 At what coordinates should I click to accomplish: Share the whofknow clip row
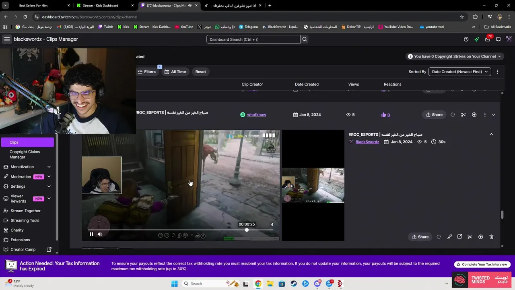tap(434, 115)
